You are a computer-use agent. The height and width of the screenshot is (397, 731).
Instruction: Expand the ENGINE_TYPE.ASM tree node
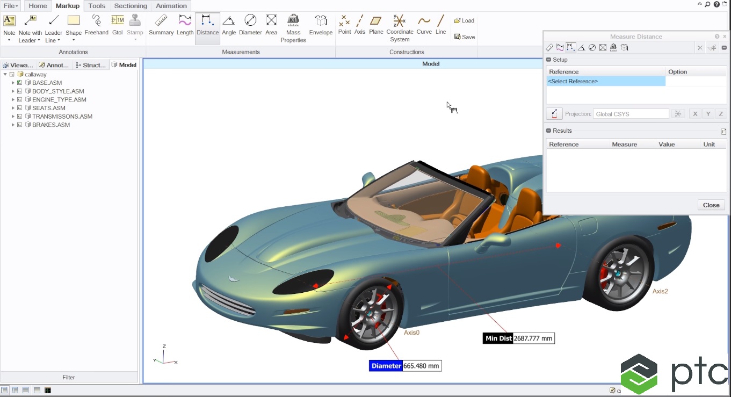click(13, 99)
